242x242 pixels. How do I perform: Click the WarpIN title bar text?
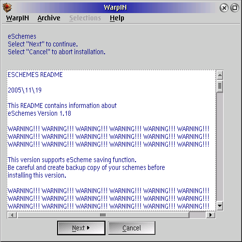115,8
